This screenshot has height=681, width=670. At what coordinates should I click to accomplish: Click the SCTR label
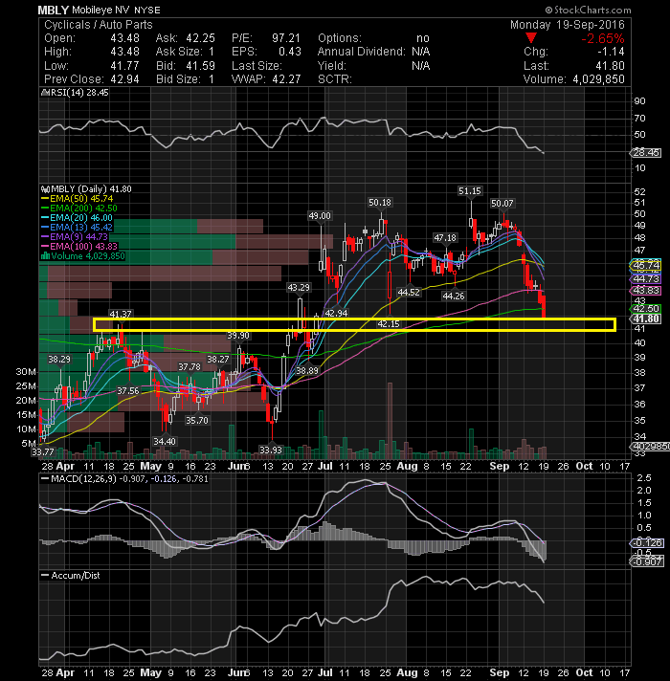point(335,79)
